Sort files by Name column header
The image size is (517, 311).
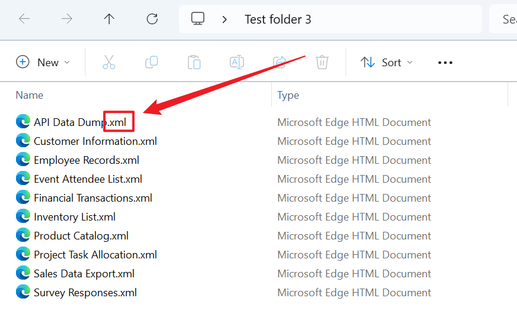30,95
